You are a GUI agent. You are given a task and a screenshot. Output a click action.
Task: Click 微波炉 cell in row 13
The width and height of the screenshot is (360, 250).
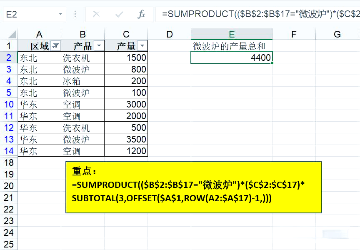(82, 139)
